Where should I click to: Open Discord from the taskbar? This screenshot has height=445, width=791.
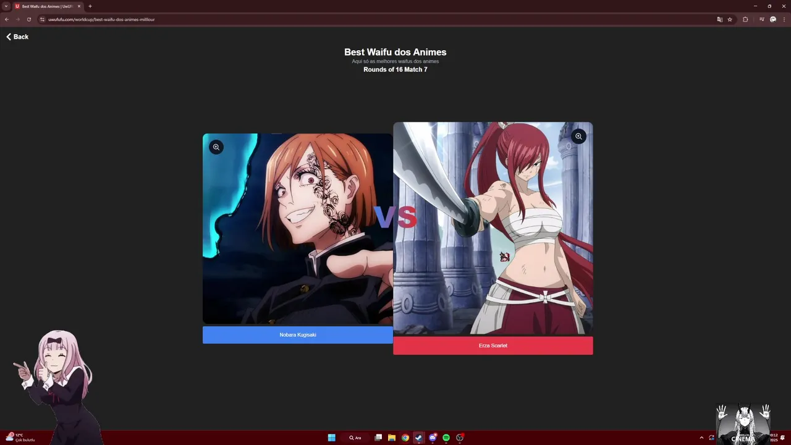pyautogui.click(x=433, y=438)
